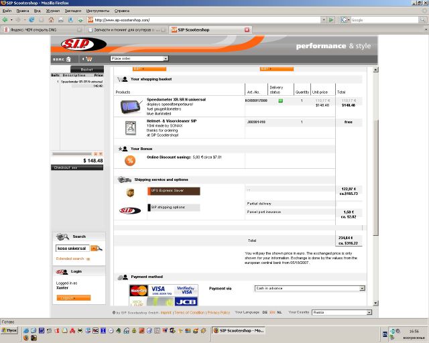
Task: Open the Privacy Policy footer link
Action: pyautogui.click(x=219, y=312)
